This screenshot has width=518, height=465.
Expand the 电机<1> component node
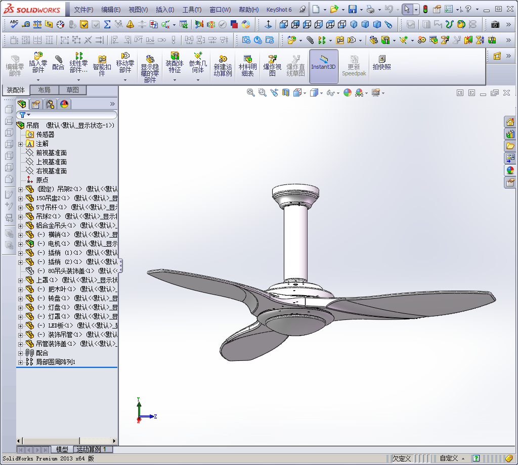click(x=20, y=244)
